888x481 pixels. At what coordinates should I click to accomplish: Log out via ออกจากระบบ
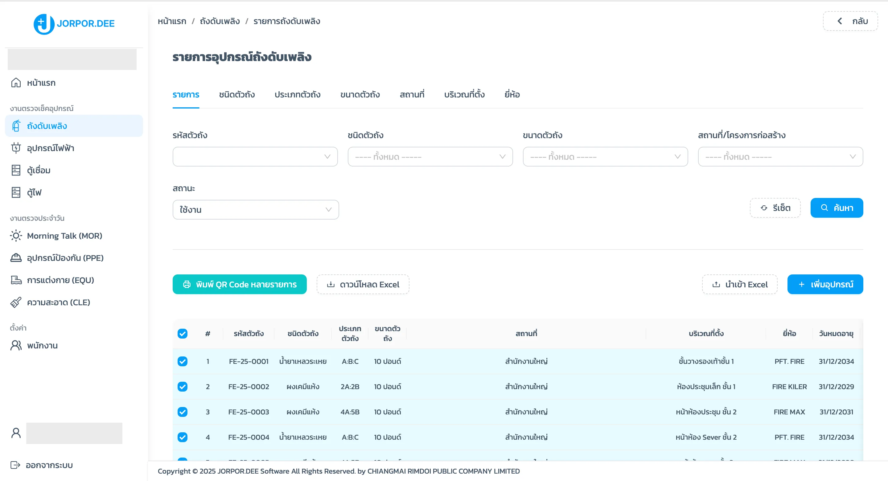49,465
